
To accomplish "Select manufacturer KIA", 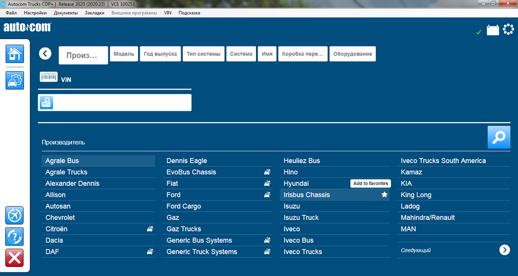I will click(x=454, y=183).
